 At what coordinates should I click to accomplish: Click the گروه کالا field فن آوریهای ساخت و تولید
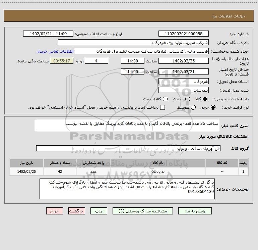(x=128, y=148)
